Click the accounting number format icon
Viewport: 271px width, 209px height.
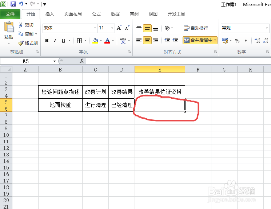(x=225, y=41)
